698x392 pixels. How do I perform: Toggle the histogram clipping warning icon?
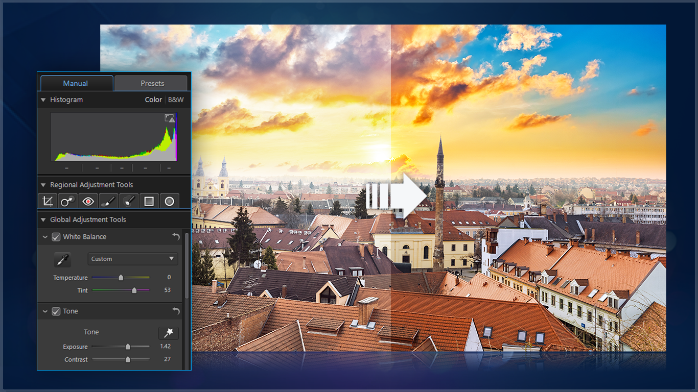click(x=170, y=118)
